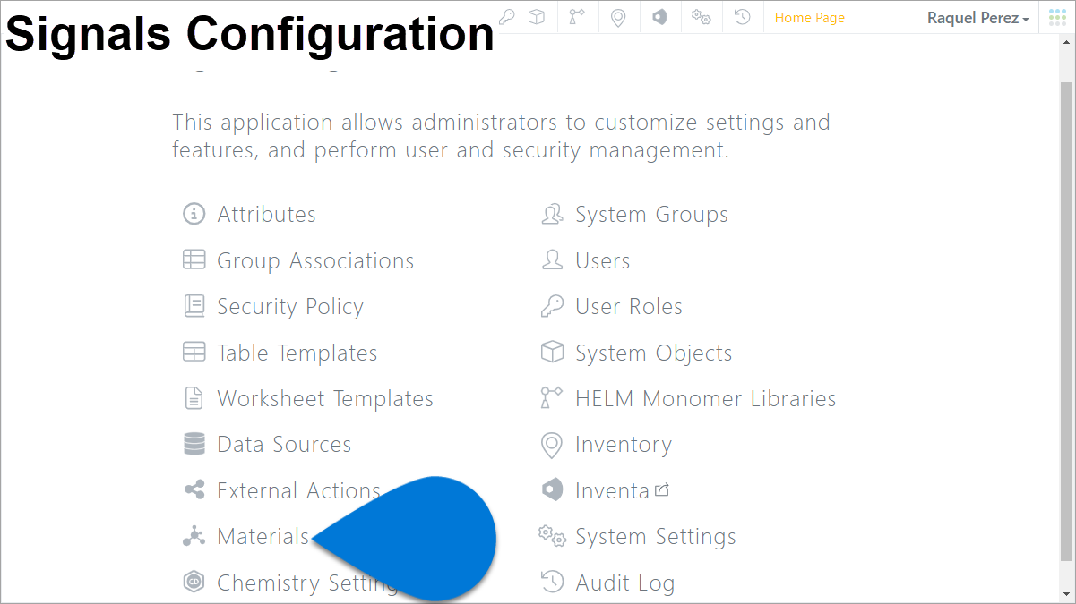The width and height of the screenshot is (1076, 604).
Task: Click the info icon beside Attributes
Action: coord(194,214)
